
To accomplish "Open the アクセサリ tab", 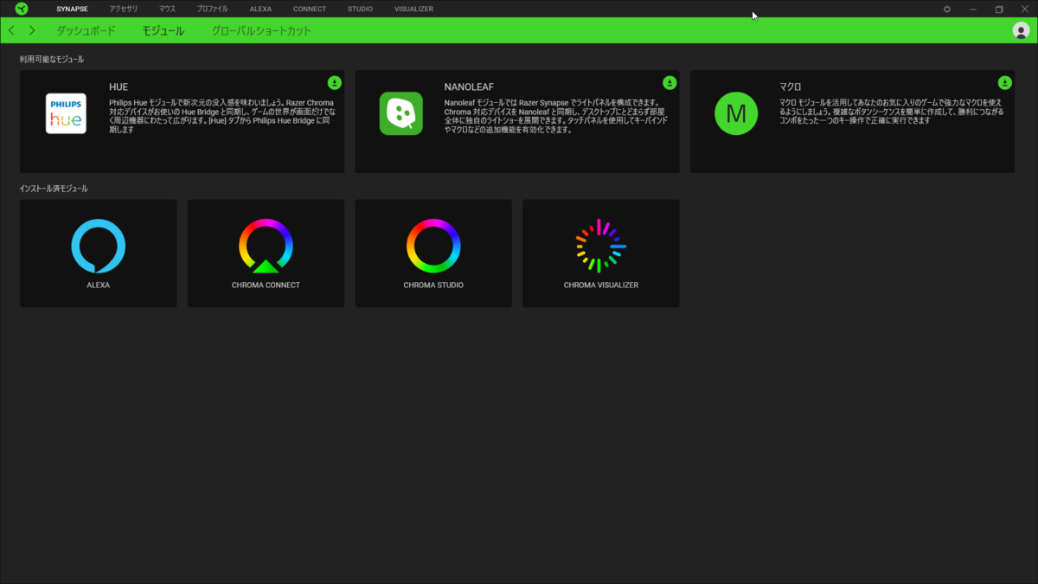I will (124, 9).
